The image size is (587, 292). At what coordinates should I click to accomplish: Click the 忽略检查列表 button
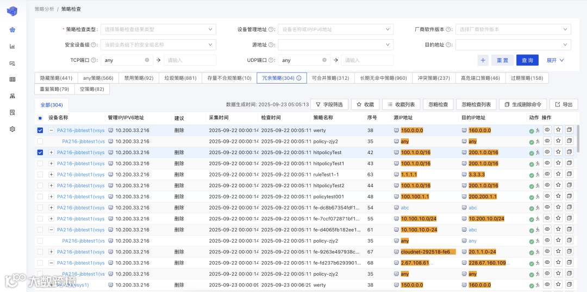coord(477,104)
